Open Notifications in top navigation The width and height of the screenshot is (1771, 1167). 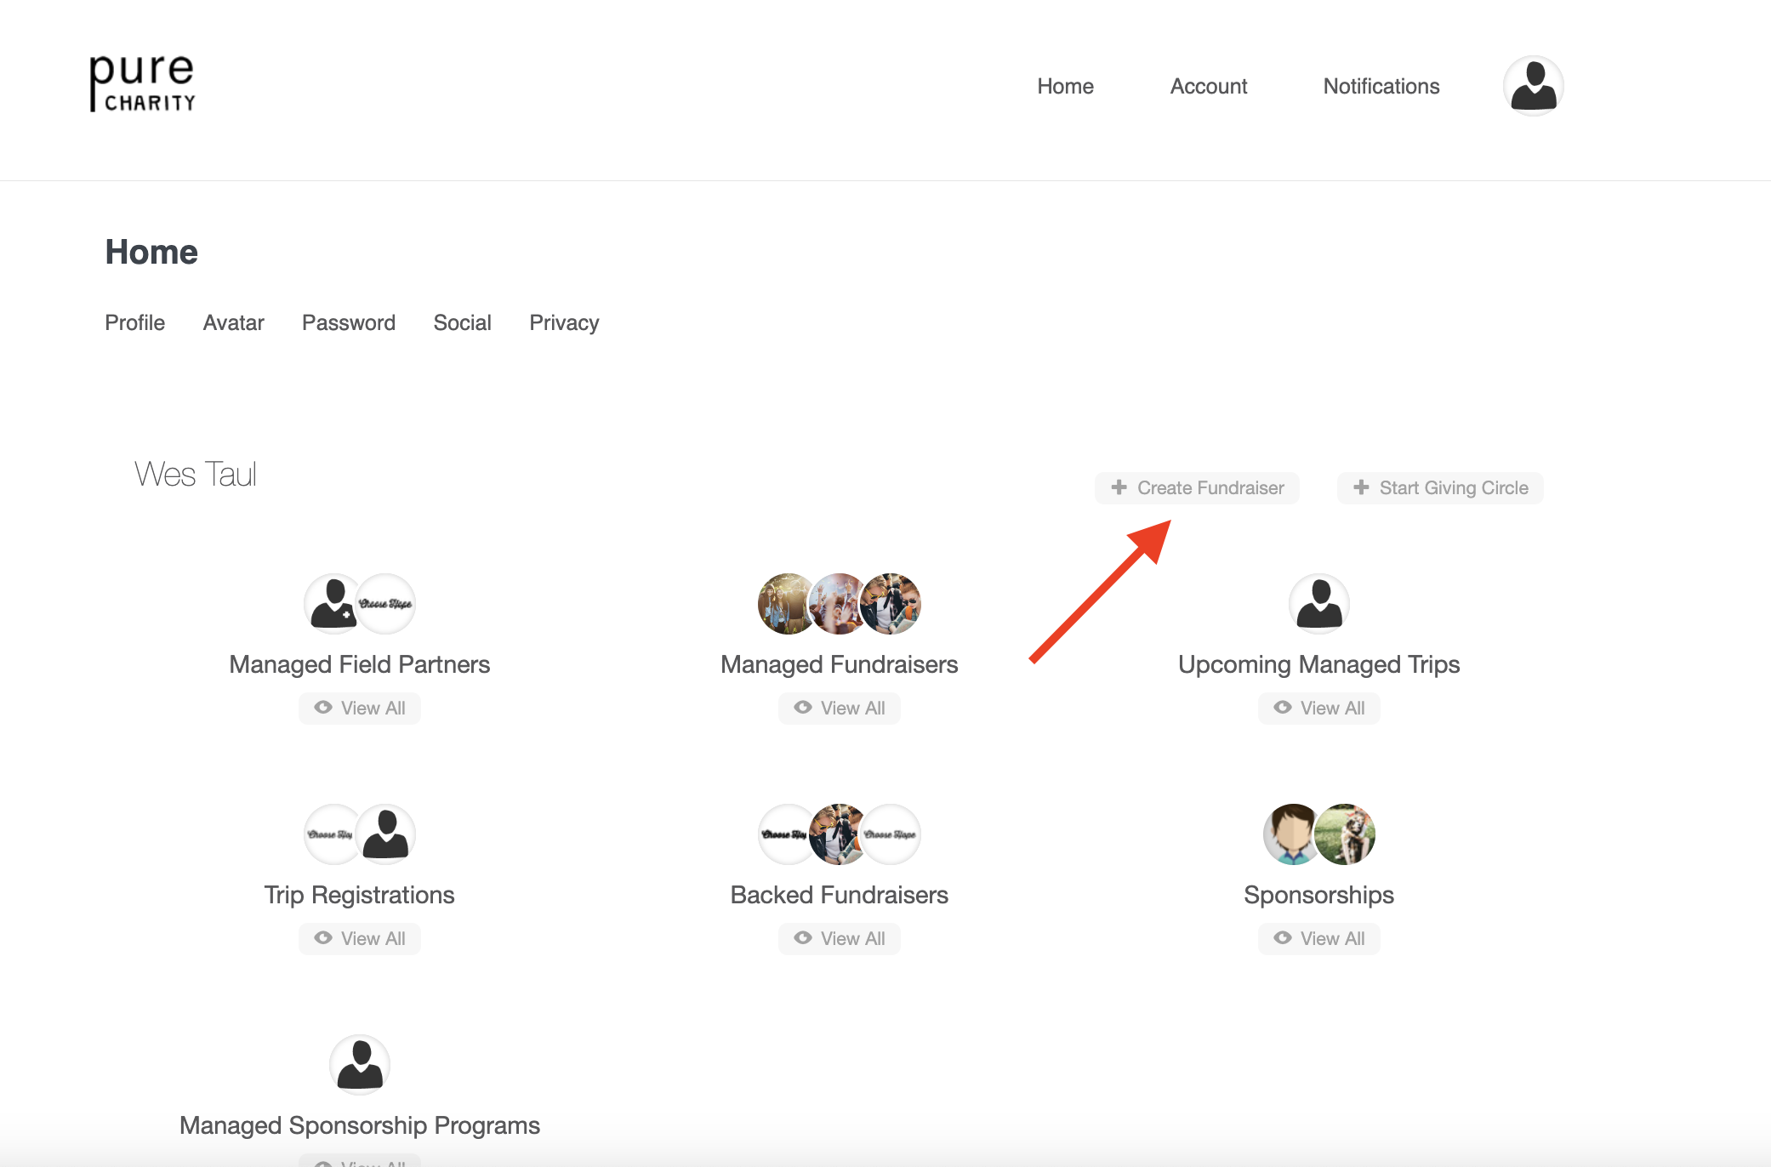click(1381, 86)
